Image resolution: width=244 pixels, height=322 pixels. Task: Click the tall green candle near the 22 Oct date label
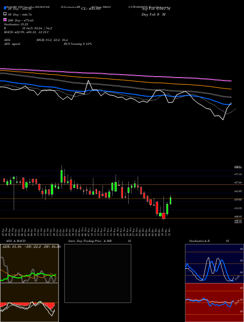point(61,176)
